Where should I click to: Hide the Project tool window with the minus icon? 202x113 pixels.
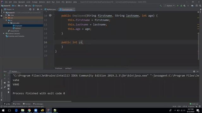pos(41,9)
